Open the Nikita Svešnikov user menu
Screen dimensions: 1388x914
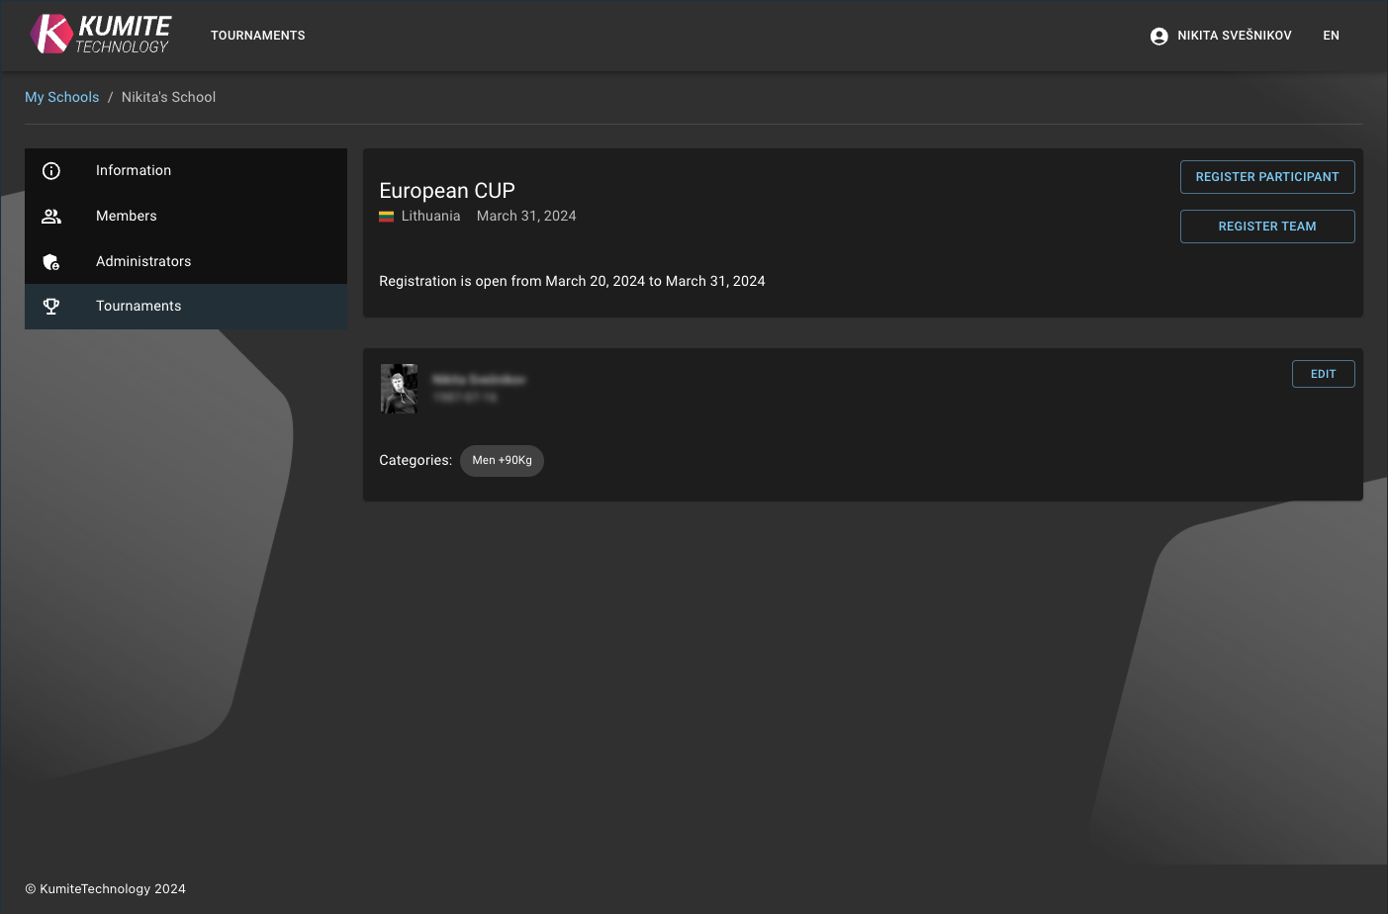[x=1234, y=36]
